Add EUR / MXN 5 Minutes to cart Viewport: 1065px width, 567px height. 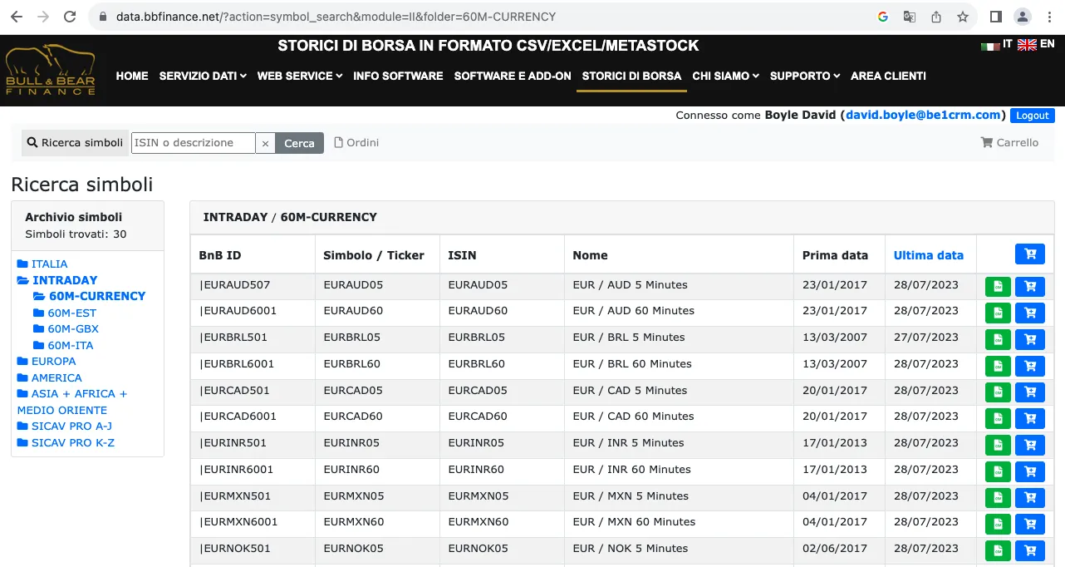click(x=1030, y=498)
